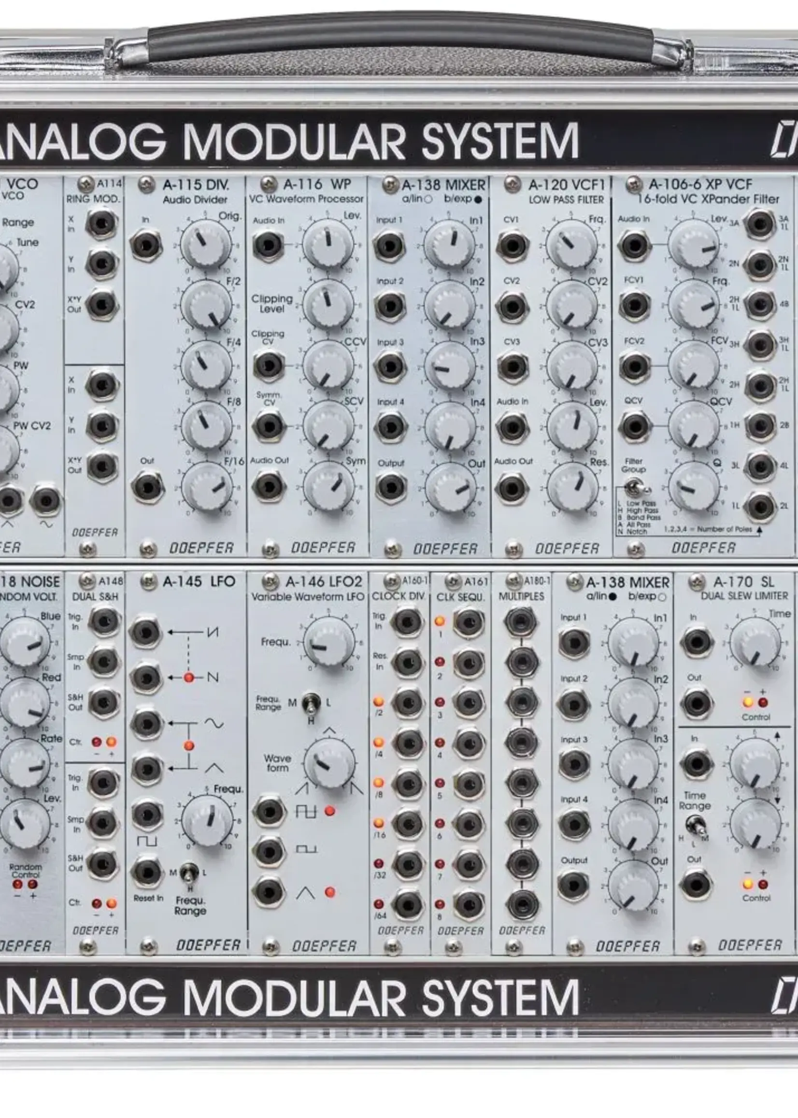Click the A114 ring mod upper X*Y Out jack

102,305
